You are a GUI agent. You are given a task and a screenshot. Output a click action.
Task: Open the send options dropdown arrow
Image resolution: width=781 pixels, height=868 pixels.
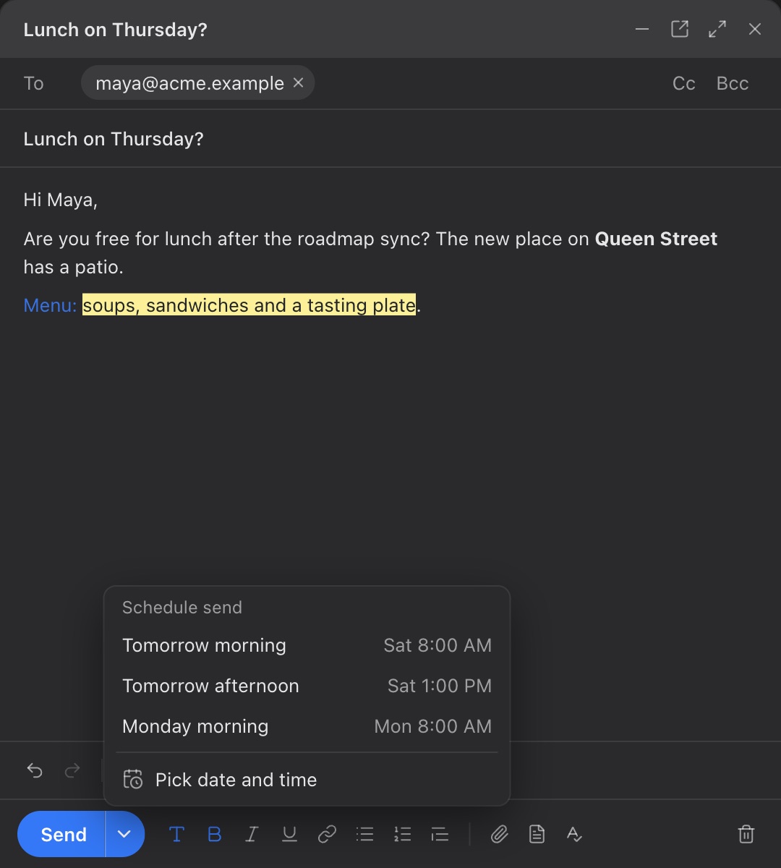pos(124,835)
